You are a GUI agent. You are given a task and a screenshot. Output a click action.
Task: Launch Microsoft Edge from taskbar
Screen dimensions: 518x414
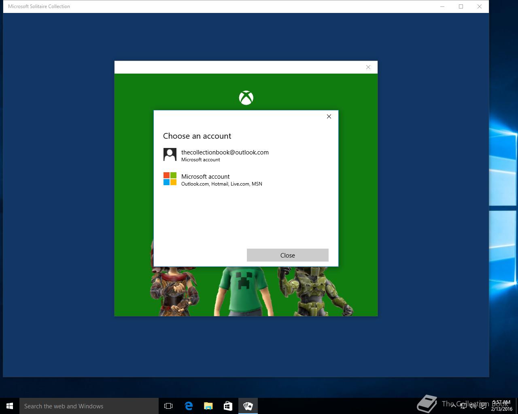pos(188,406)
